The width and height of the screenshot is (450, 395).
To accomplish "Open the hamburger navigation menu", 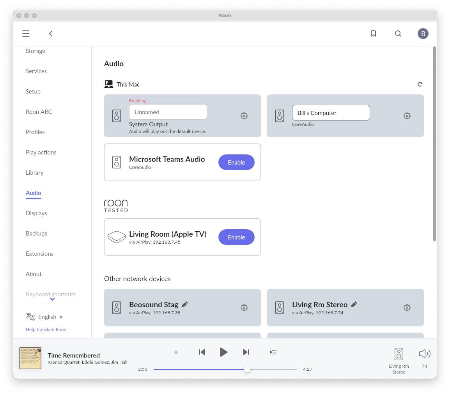I will point(26,34).
